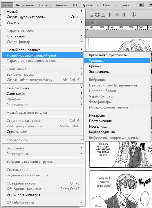Click Связать слои
The height and width of the screenshot is (208, 152).
coord(43,170)
